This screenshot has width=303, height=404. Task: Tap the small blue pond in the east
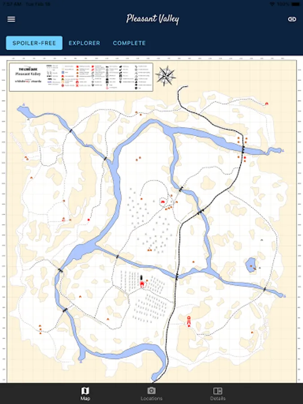250,265
